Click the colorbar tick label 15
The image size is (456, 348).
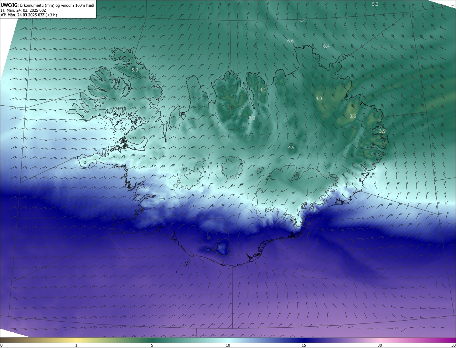(304, 346)
